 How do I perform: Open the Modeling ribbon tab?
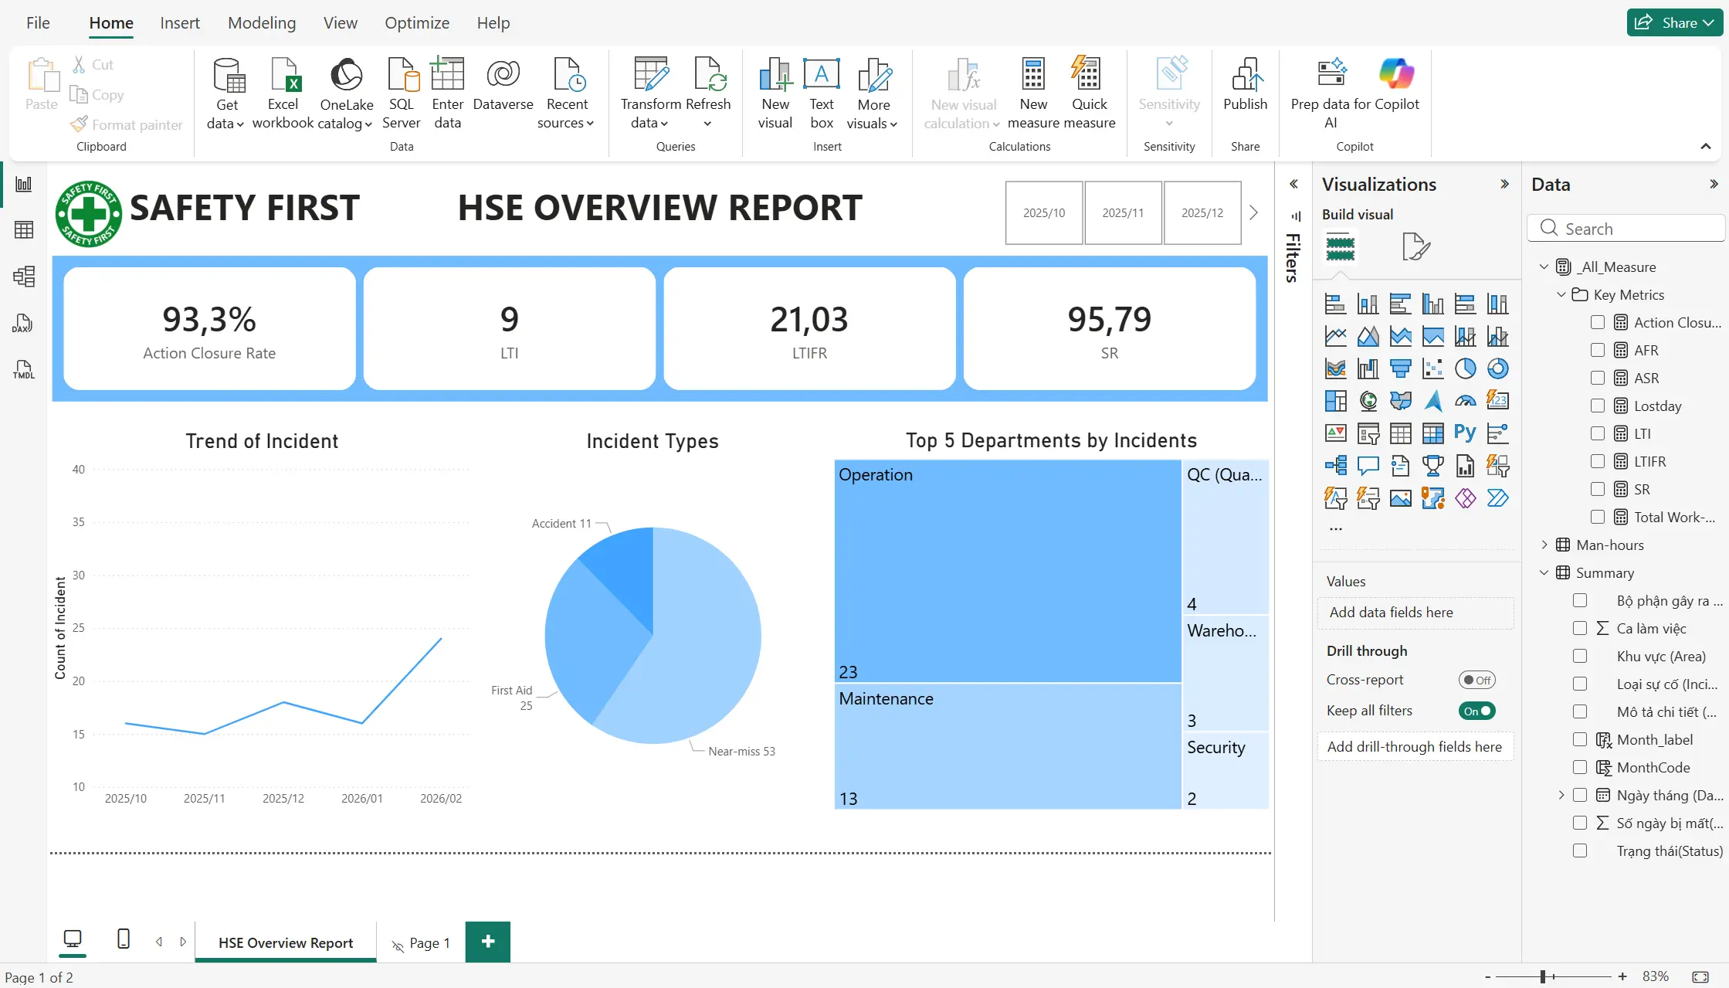[x=262, y=22]
